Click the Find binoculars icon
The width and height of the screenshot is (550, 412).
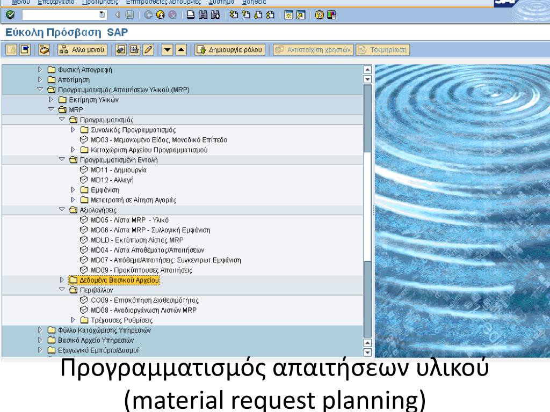click(202, 14)
